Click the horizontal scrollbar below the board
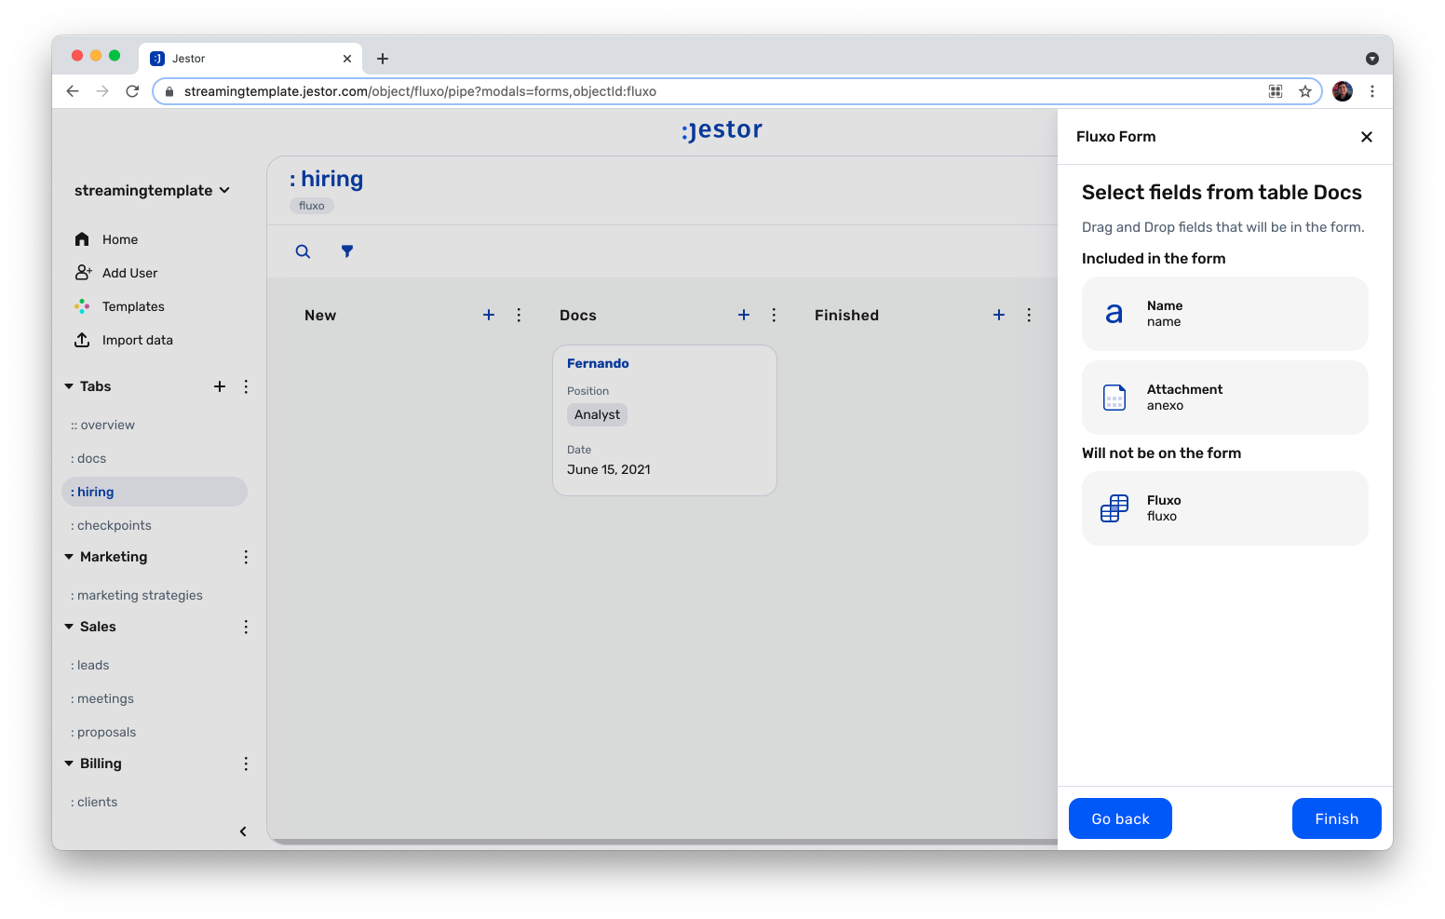The image size is (1445, 919). pyautogui.click(x=663, y=842)
